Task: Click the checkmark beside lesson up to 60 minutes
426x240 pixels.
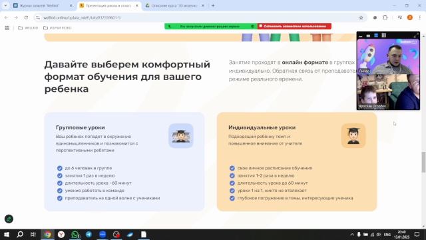Action: [x=232, y=183]
